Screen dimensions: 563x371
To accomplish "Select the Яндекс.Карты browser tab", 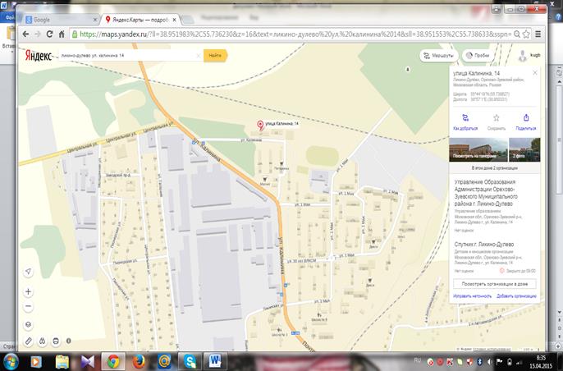I will click(140, 20).
